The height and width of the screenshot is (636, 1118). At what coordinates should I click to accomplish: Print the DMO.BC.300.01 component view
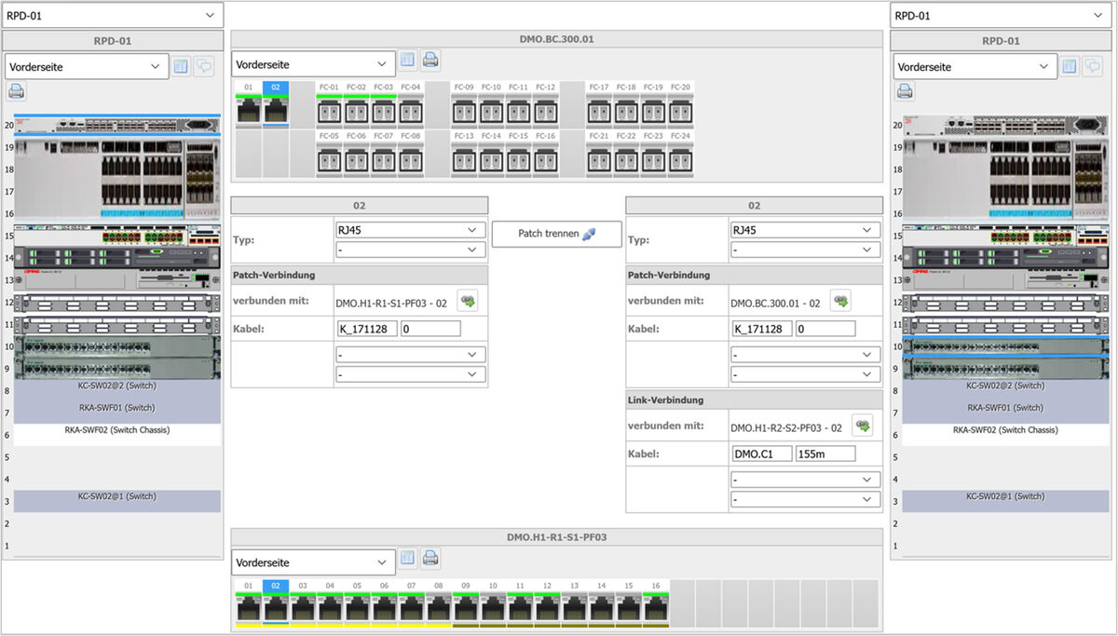point(430,61)
